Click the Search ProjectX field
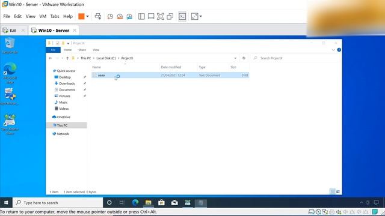385x216 pixels. 295,58
